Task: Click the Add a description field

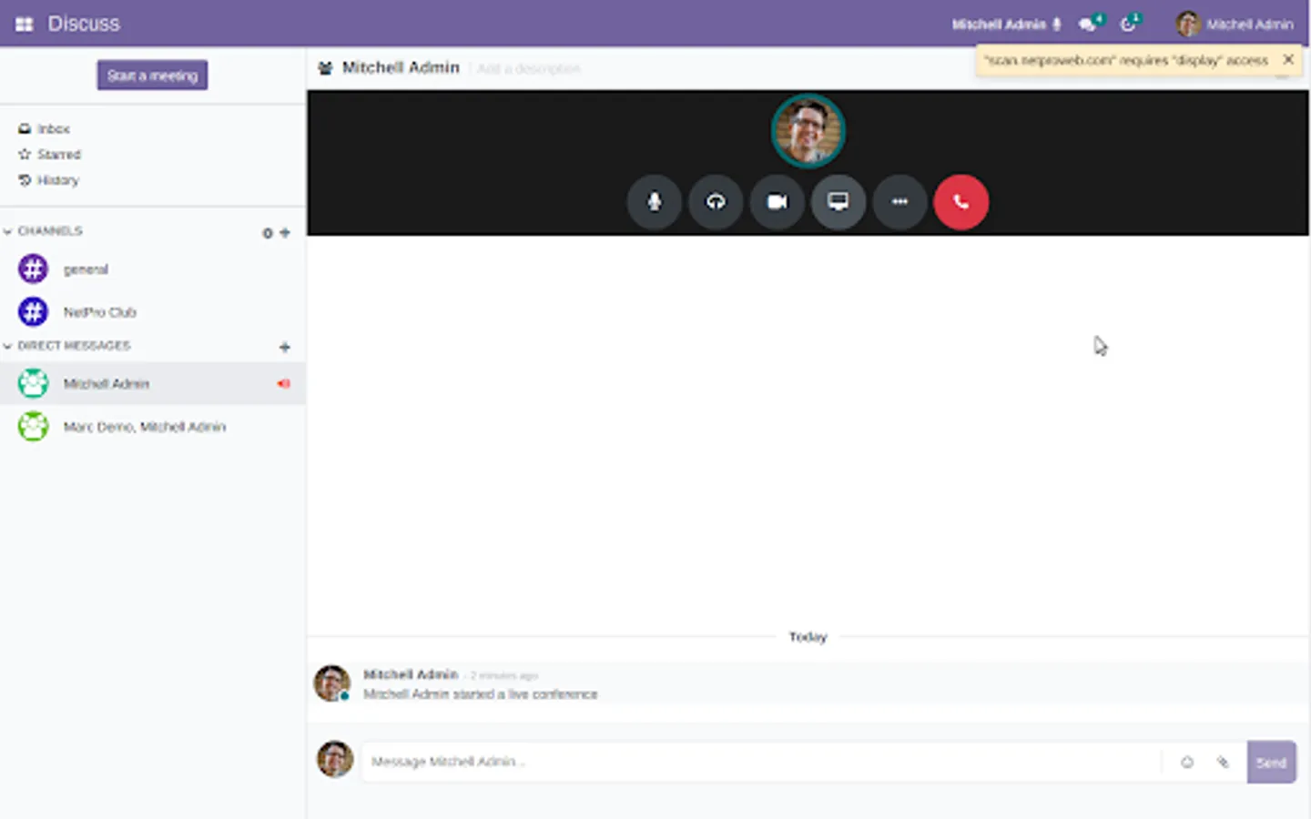Action: click(x=529, y=68)
